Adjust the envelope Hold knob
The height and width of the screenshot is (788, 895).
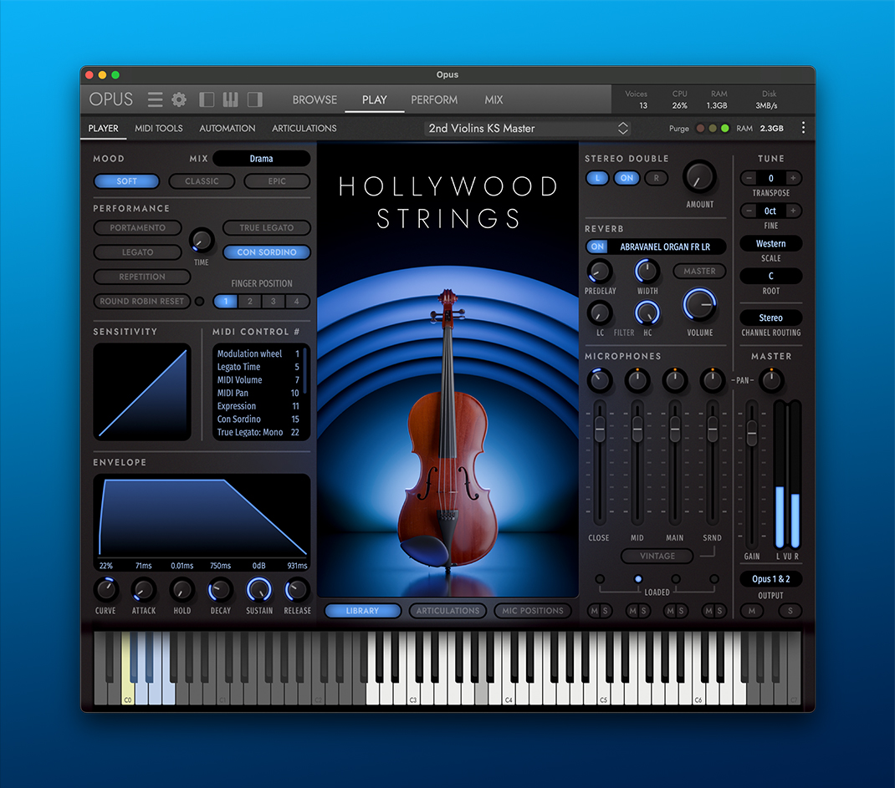pos(182,590)
